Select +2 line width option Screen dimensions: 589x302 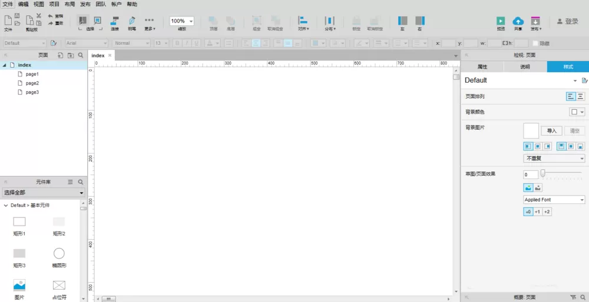pos(547,212)
